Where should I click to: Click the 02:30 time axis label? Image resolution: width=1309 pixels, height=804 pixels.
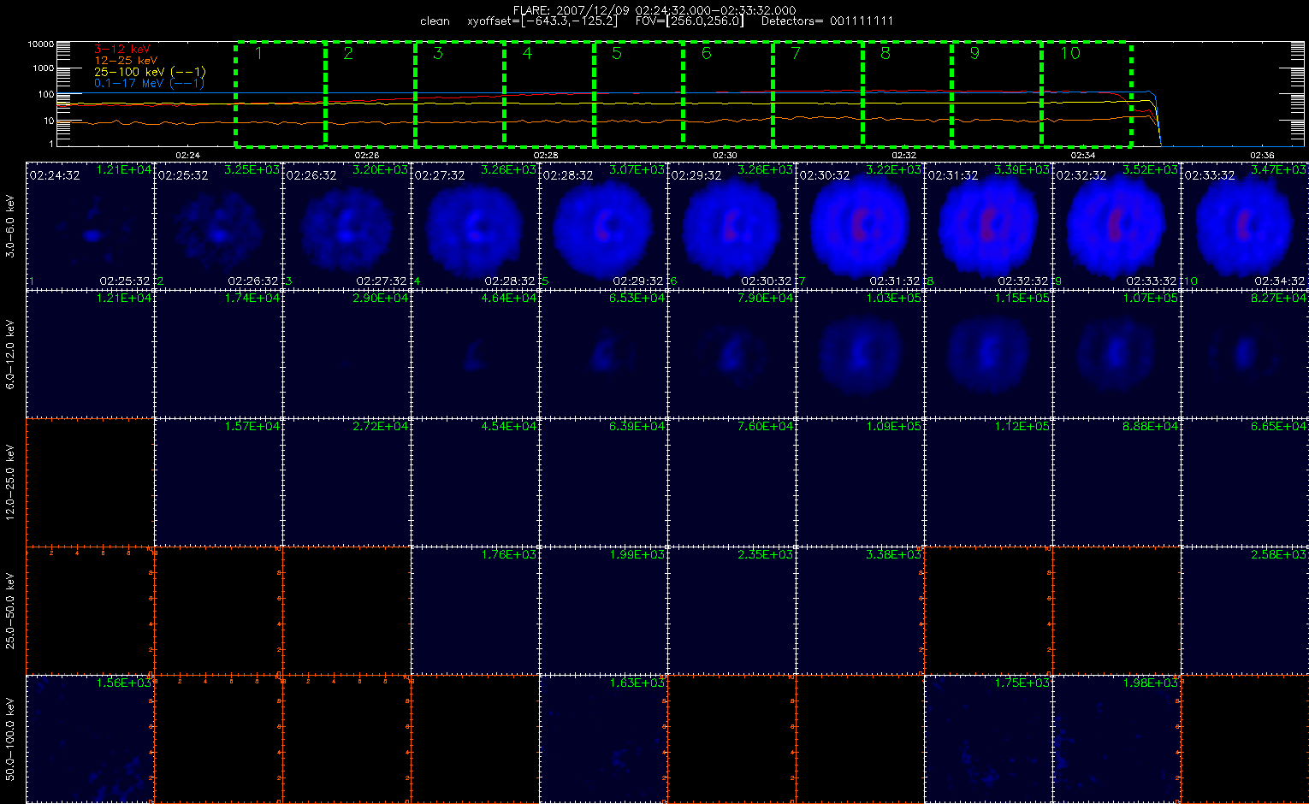pyautogui.click(x=725, y=156)
